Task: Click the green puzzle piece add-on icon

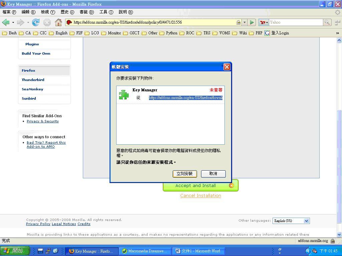Action: click(124, 95)
